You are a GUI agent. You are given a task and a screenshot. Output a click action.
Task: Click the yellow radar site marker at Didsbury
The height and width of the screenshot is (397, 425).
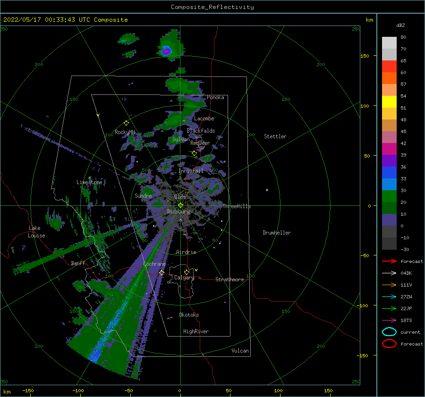tap(180, 205)
